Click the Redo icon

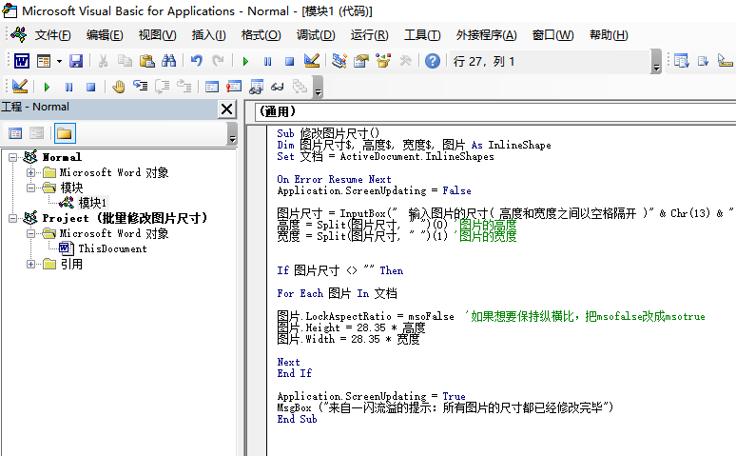point(218,61)
